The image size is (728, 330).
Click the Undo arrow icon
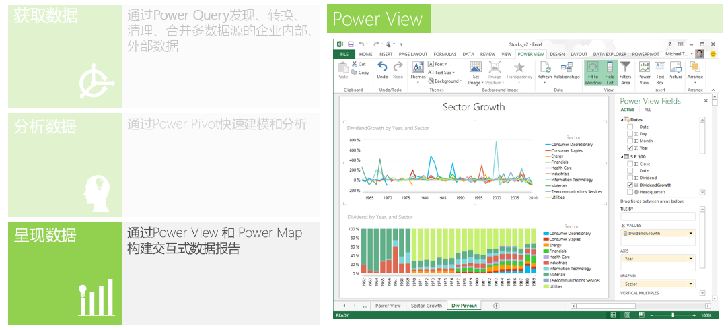coord(383,67)
